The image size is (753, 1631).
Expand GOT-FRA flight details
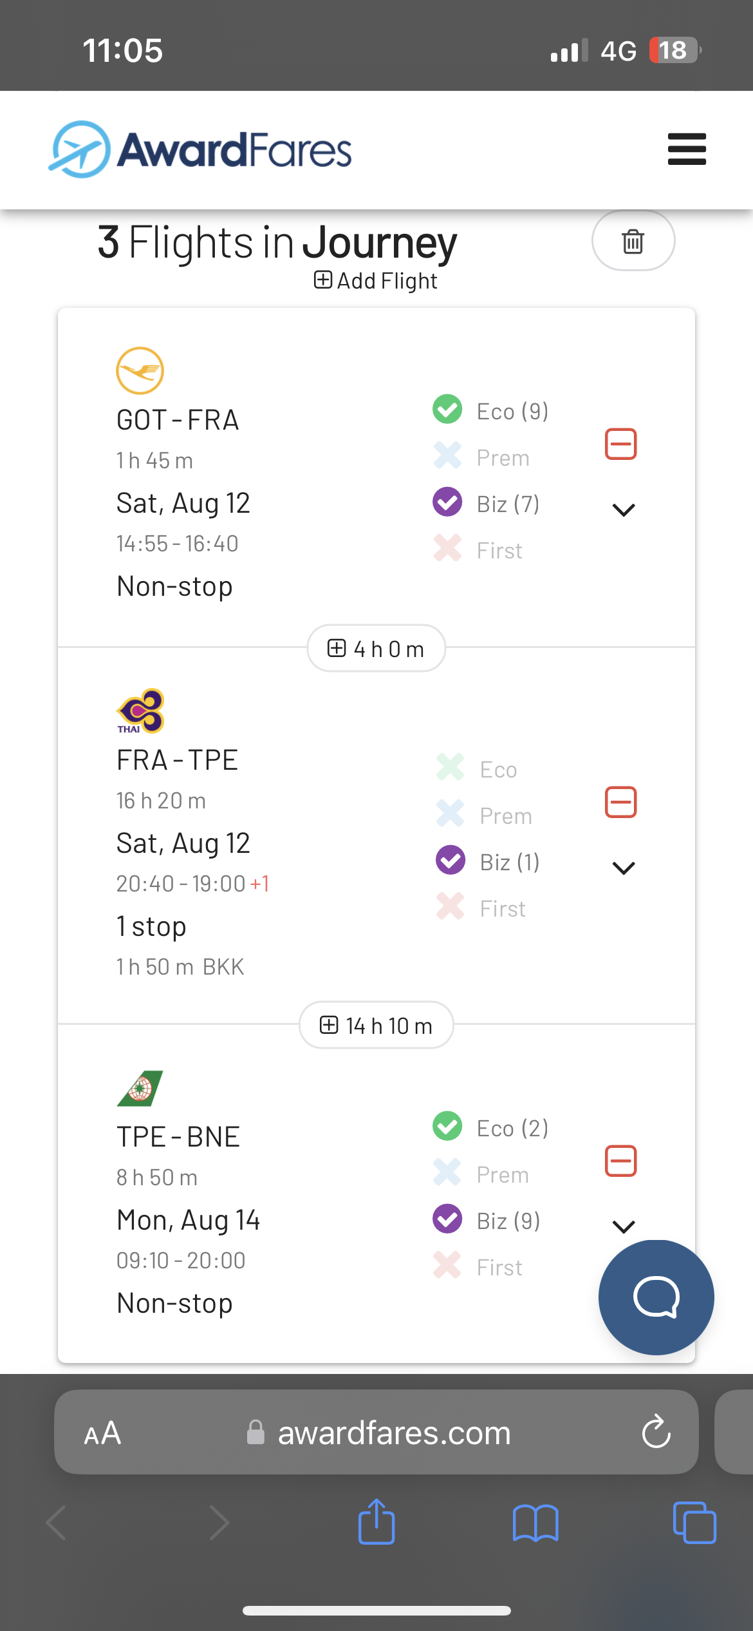tap(623, 510)
